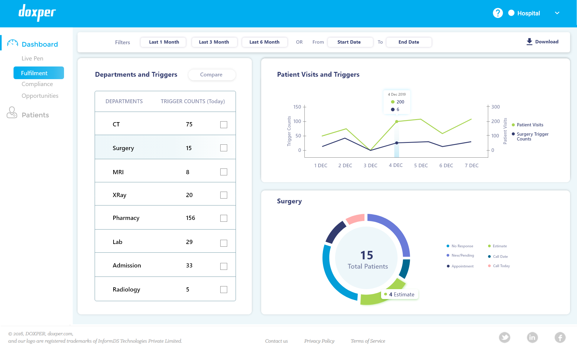Click the Patients person icon
This screenshot has height=355, width=577.
coord(12,113)
